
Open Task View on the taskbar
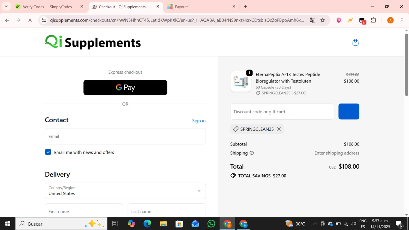115,224
